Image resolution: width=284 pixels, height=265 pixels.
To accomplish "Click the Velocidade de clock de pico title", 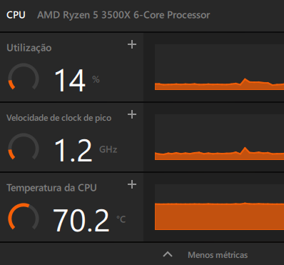I will coord(59,118).
